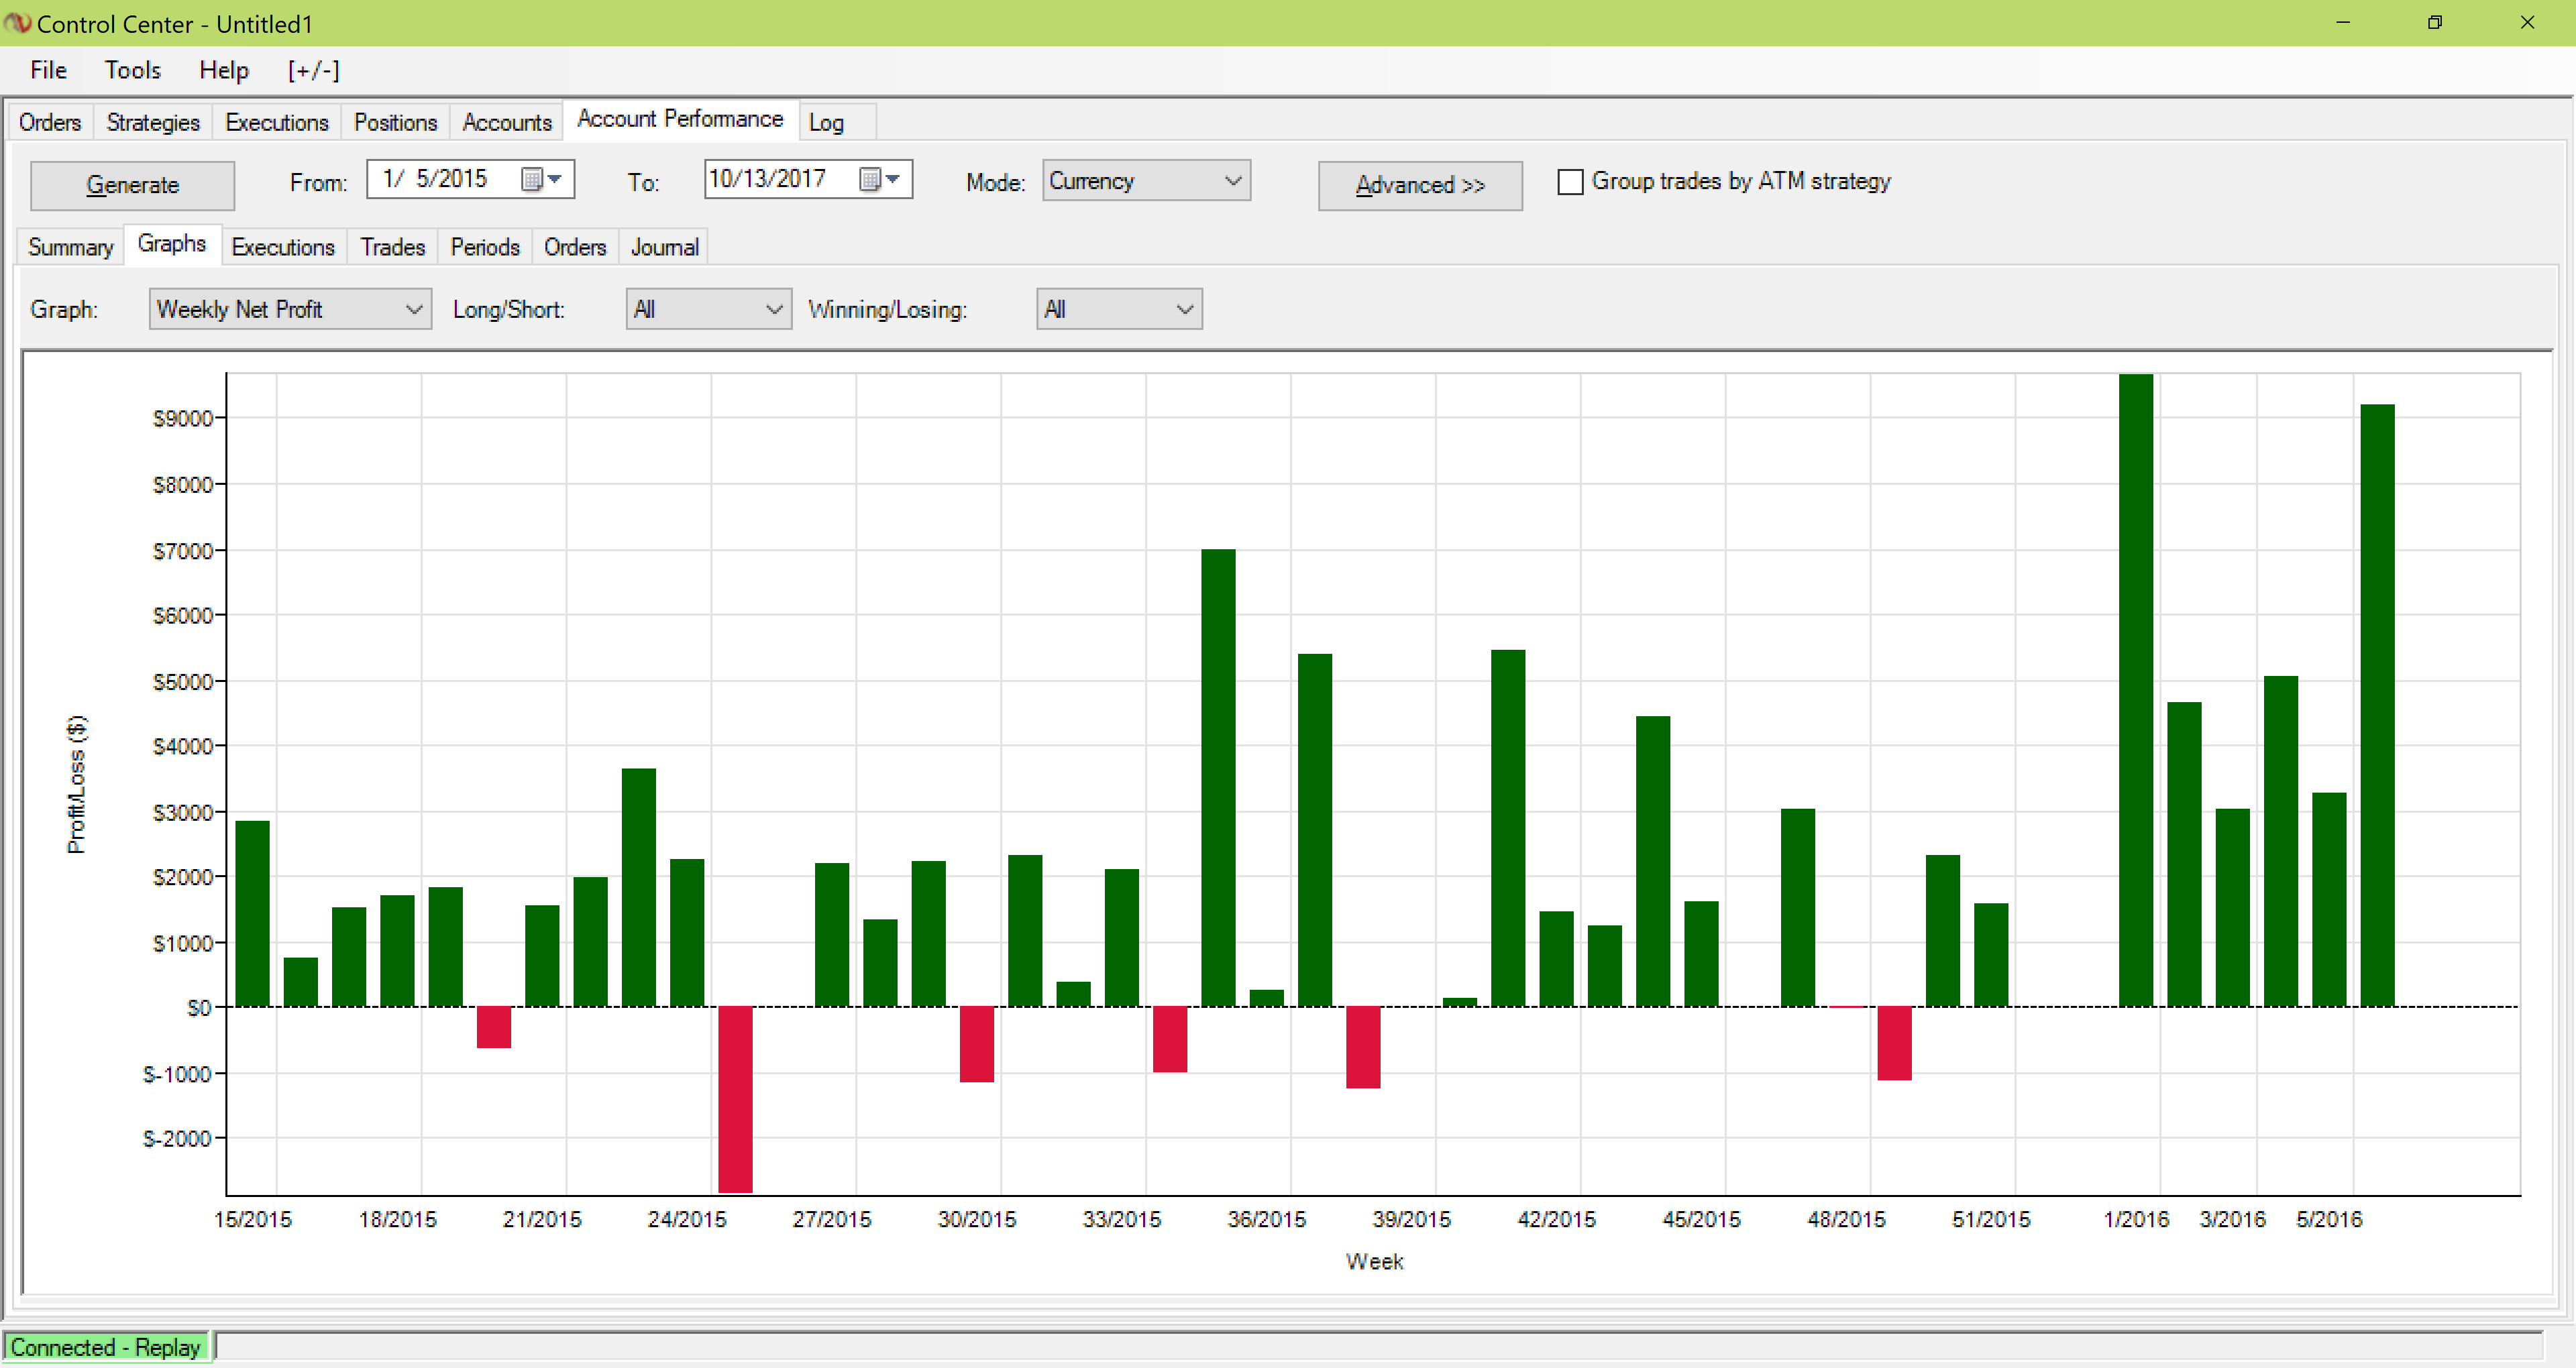
Task: Open the Weekly Net Profit graph dropdown
Action: (x=290, y=309)
